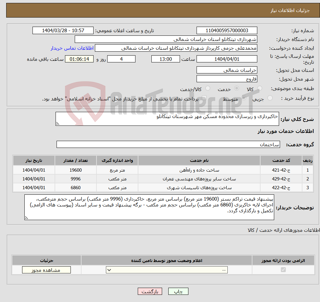Click the چاپ button
Image resolution: width=320 pixels, height=302 pixels.
178,291
